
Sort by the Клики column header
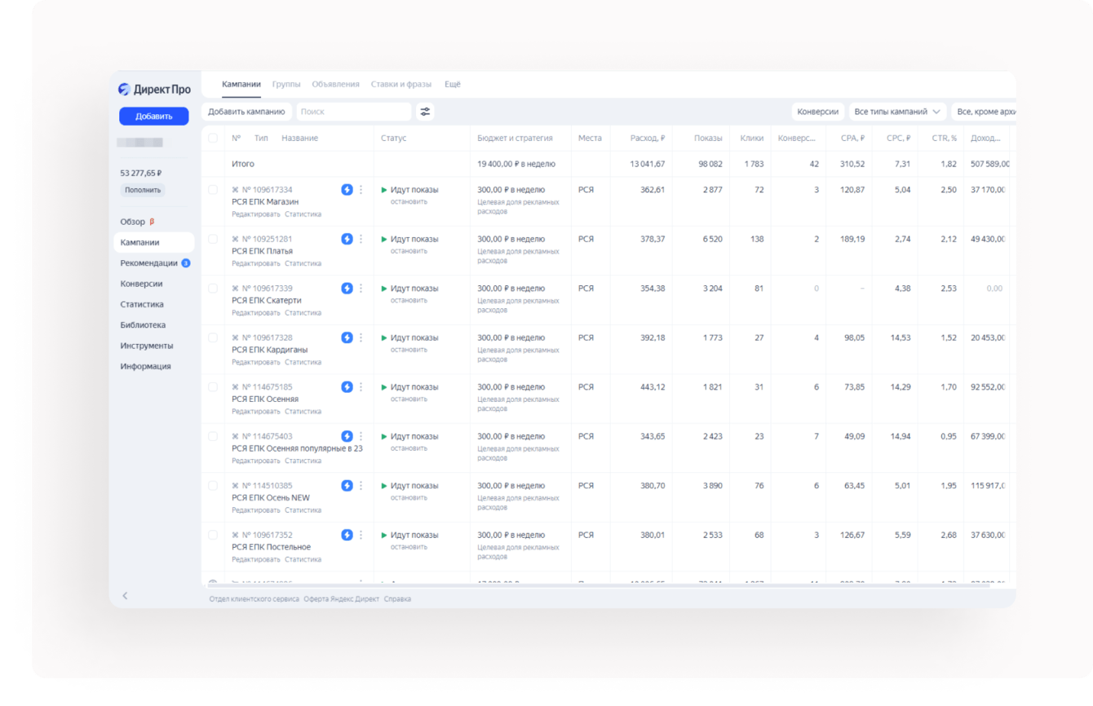tap(752, 138)
